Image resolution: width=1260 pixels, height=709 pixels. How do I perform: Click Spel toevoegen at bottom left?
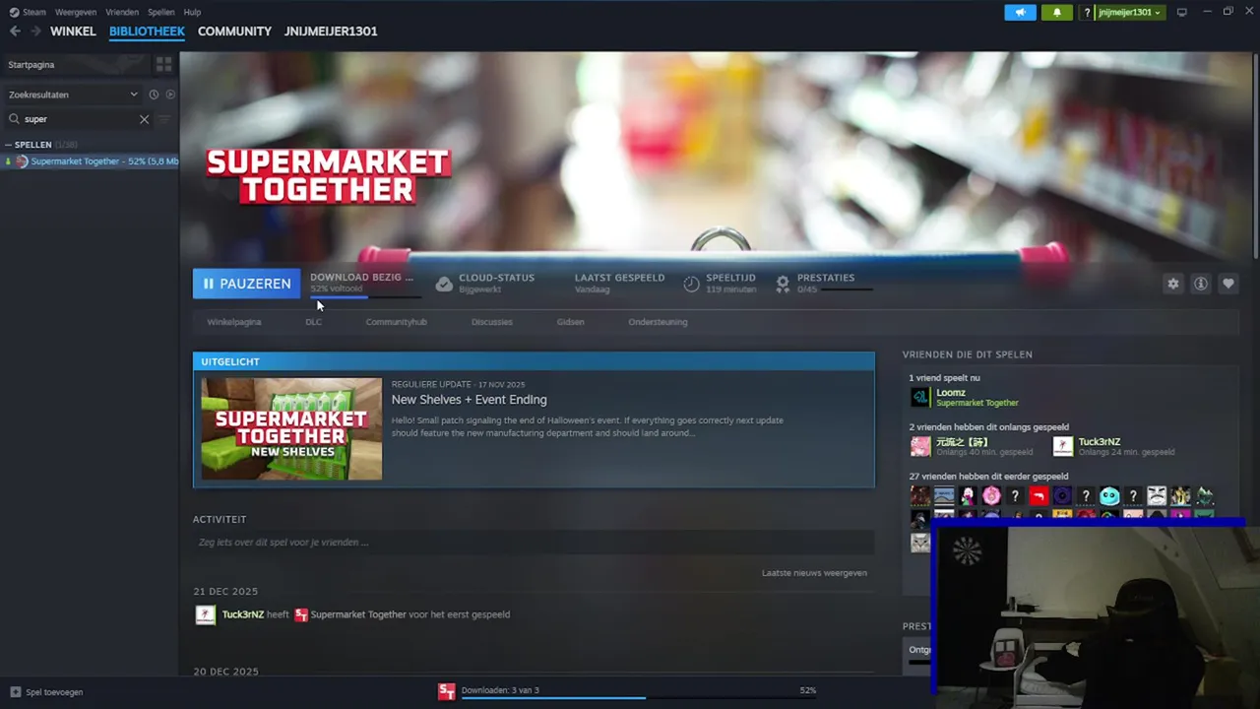(x=54, y=692)
